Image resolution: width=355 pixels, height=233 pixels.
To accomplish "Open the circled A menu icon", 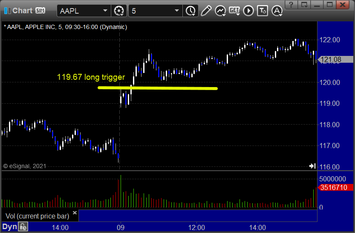I will point(277,11).
